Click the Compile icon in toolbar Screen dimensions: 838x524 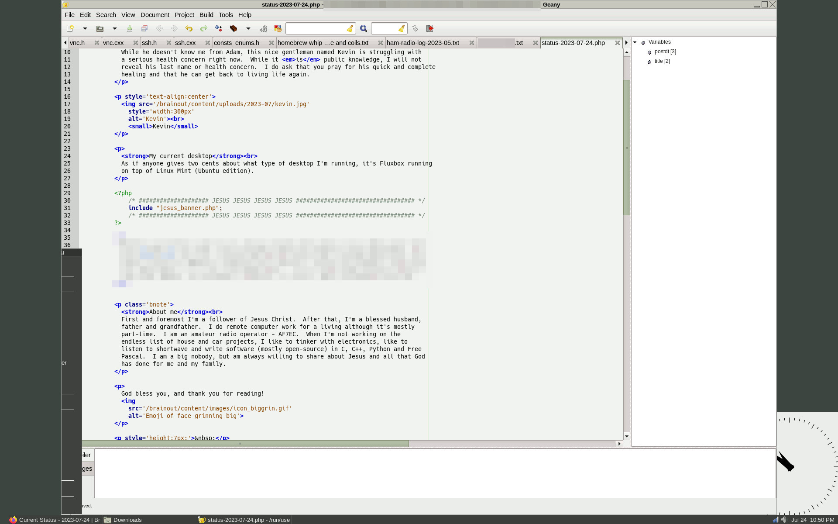point(219,28)
